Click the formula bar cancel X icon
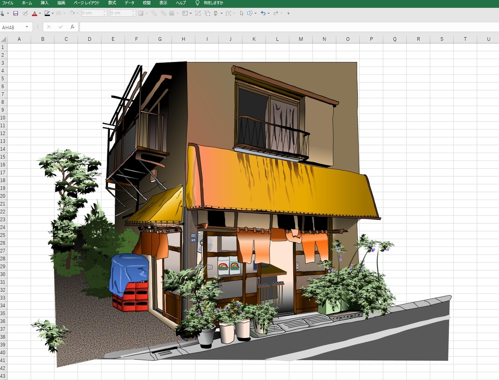 (49, 27)
